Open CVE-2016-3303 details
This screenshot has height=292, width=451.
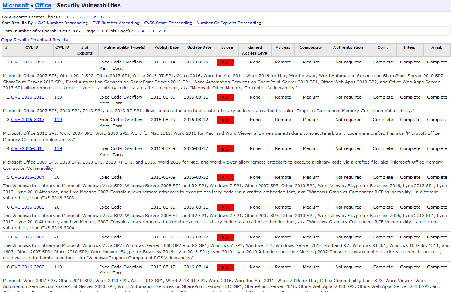[x=28, y=207]
